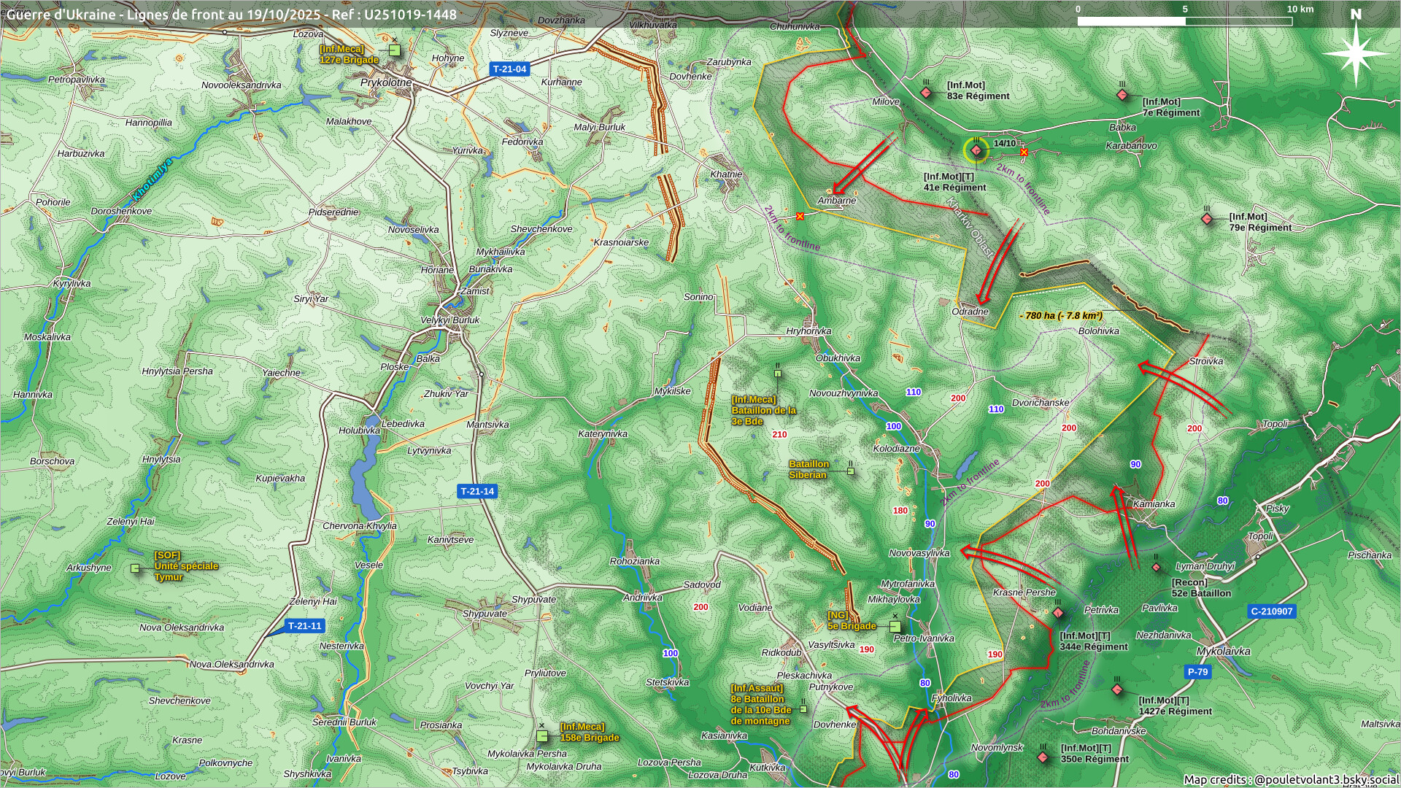Click the 350e Régiment red diamond marker
Image resolution: width=1401 pixels, height=788 pixels.
[x=1043, y=757]
